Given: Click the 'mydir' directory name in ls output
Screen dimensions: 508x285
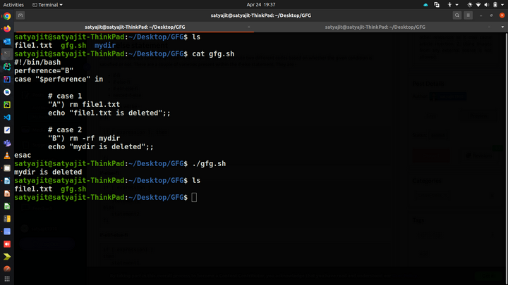Looking at the screenshot, I should (105, 45).
